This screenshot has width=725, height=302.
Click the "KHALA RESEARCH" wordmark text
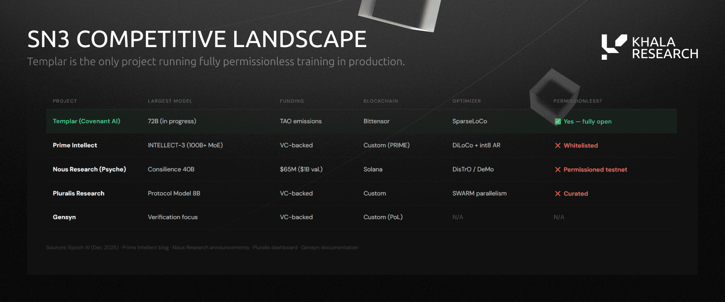pyautogui.click(x=665, y=48)
